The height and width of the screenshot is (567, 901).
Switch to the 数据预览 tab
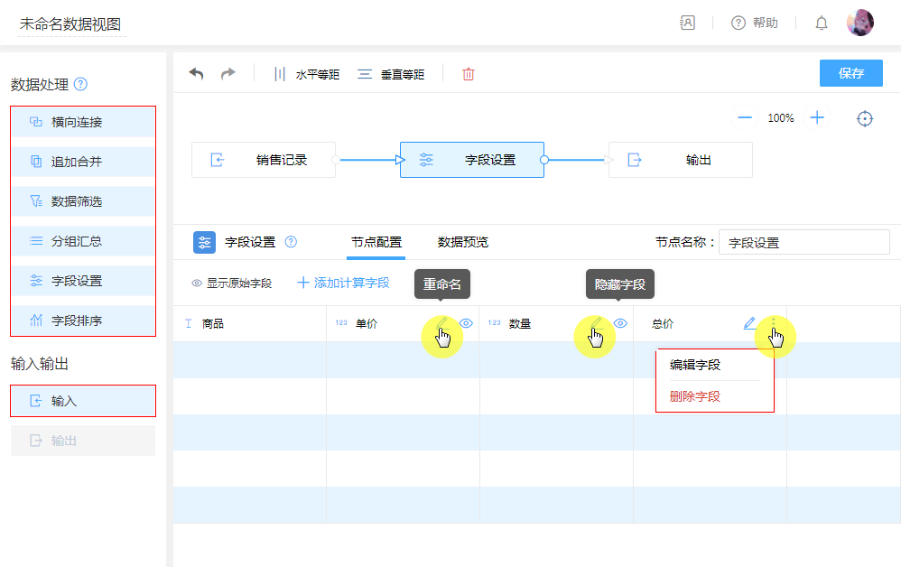point(463,242)
